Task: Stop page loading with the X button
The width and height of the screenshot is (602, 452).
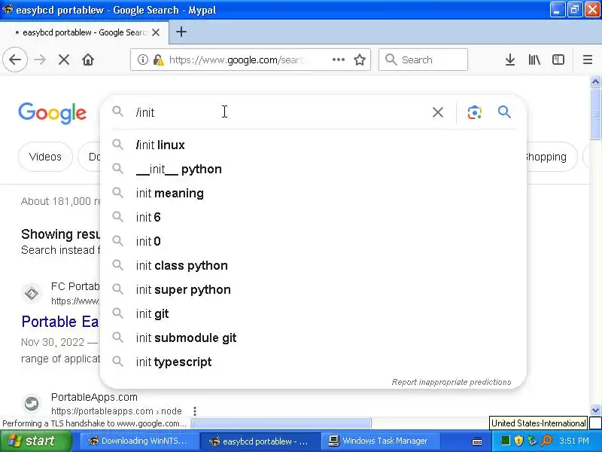Action: point(64,60)
